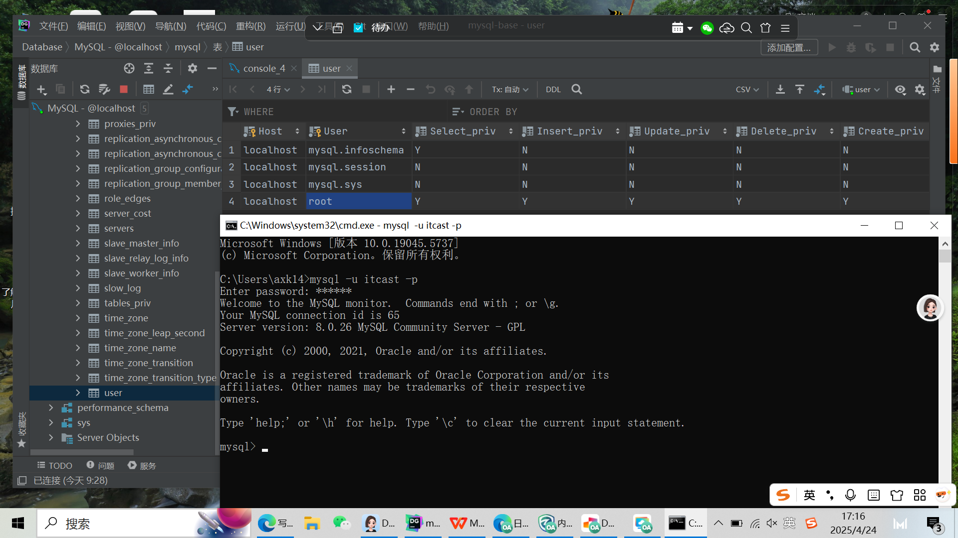Click the 添加配置 button

pyautogui.click(x=789, y=47)
